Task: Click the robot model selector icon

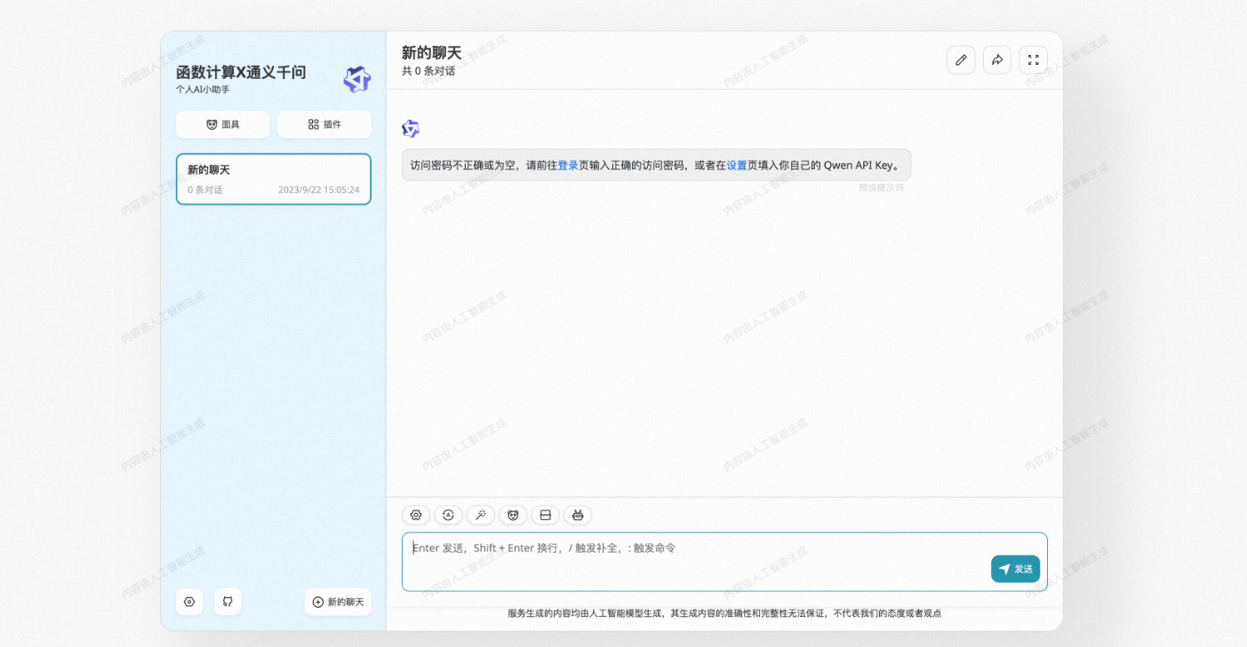Action: point(578,515)
